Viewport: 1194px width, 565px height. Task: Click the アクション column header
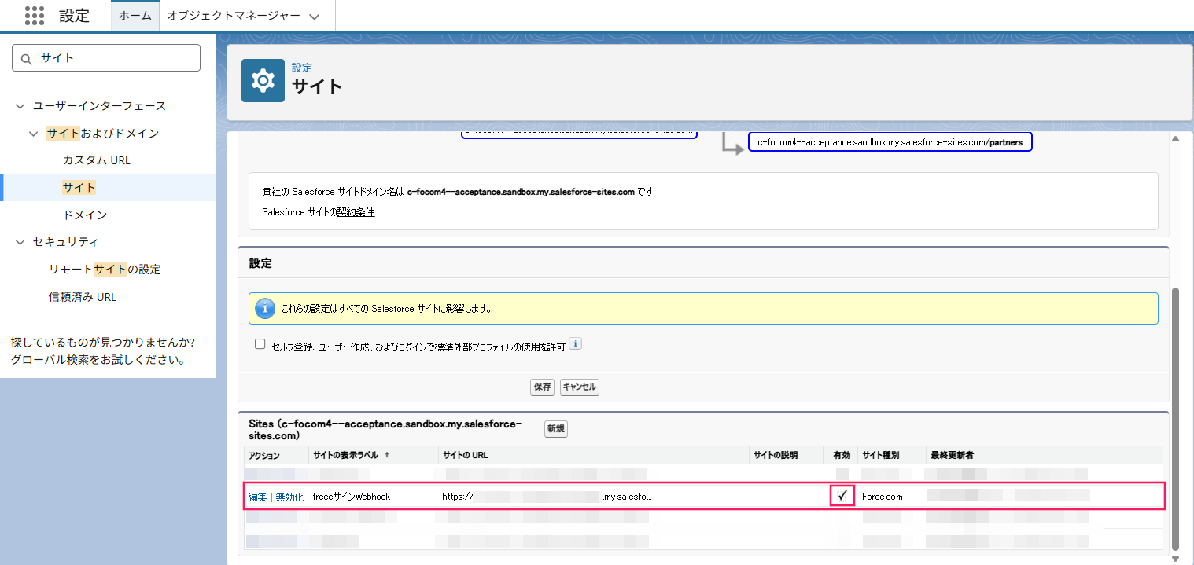(x=264, y=455)
